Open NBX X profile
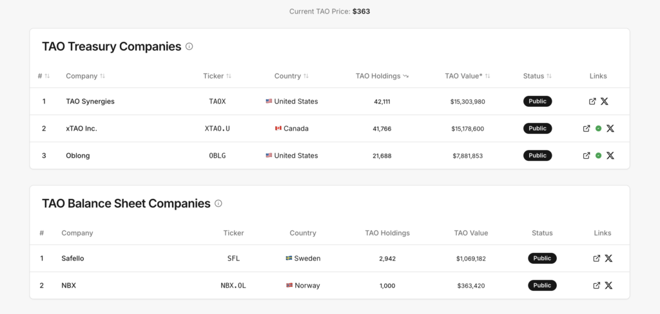The width and height of the screenshot is (660, 314). 608,286
